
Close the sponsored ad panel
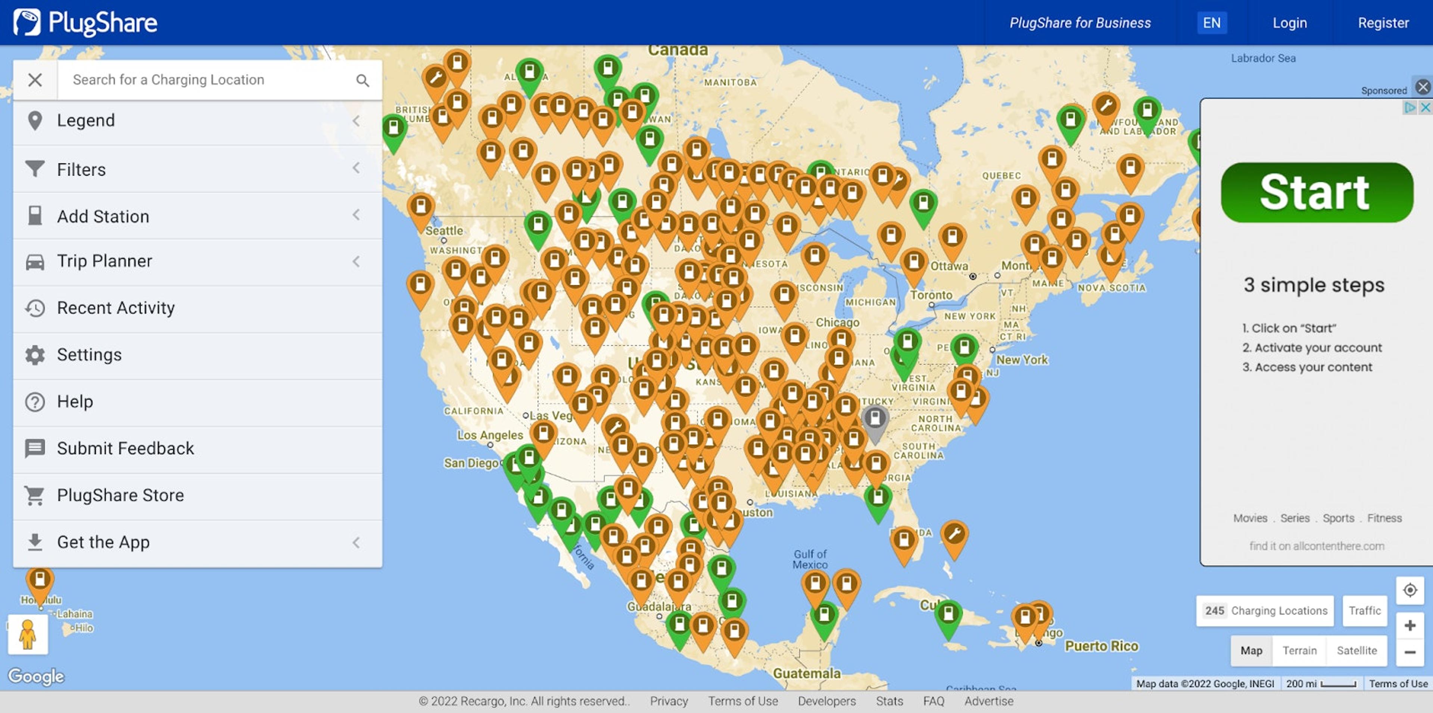pos(1423,87)
